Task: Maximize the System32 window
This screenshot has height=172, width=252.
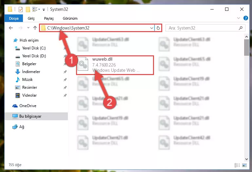Action: click(x=227, y=9)
